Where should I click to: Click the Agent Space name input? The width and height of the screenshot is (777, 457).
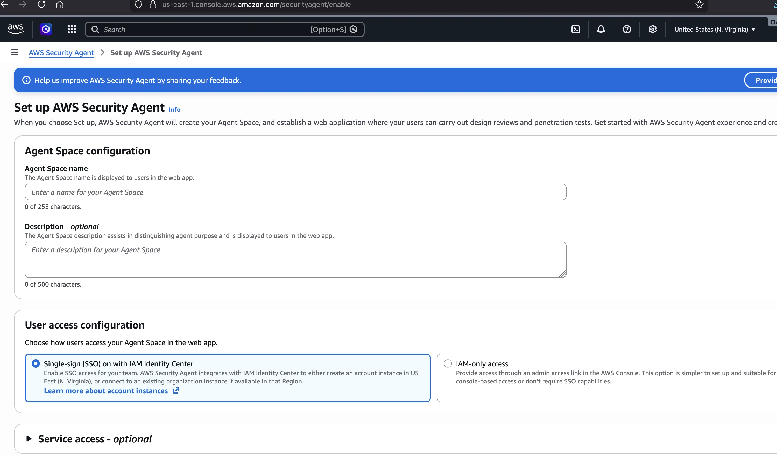pos(295,192)
